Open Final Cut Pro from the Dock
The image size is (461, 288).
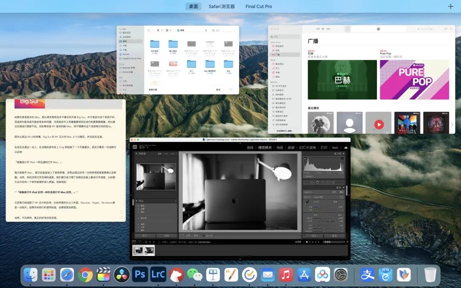[x=103, y=275]
